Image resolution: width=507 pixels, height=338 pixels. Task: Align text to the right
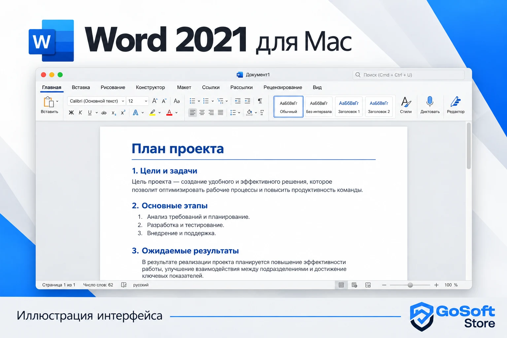(211, 113)
